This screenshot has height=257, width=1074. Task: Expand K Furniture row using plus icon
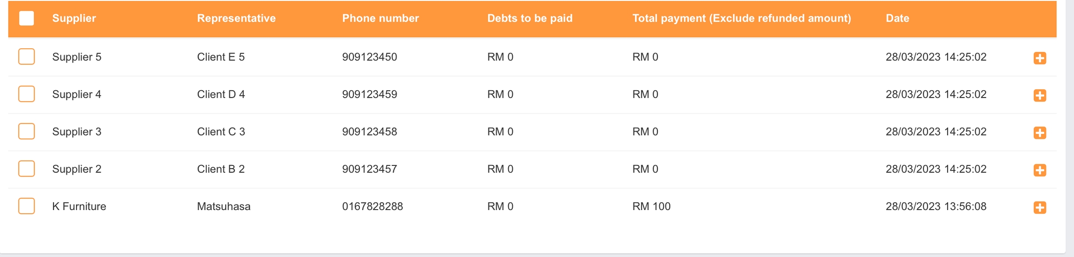(1040, 207)
